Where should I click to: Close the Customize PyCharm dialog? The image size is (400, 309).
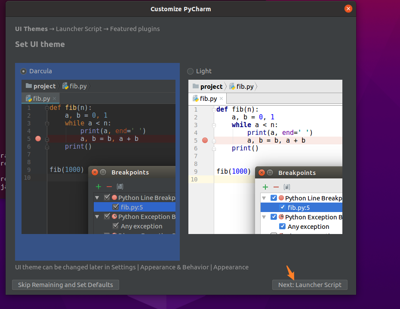[348, 9]
